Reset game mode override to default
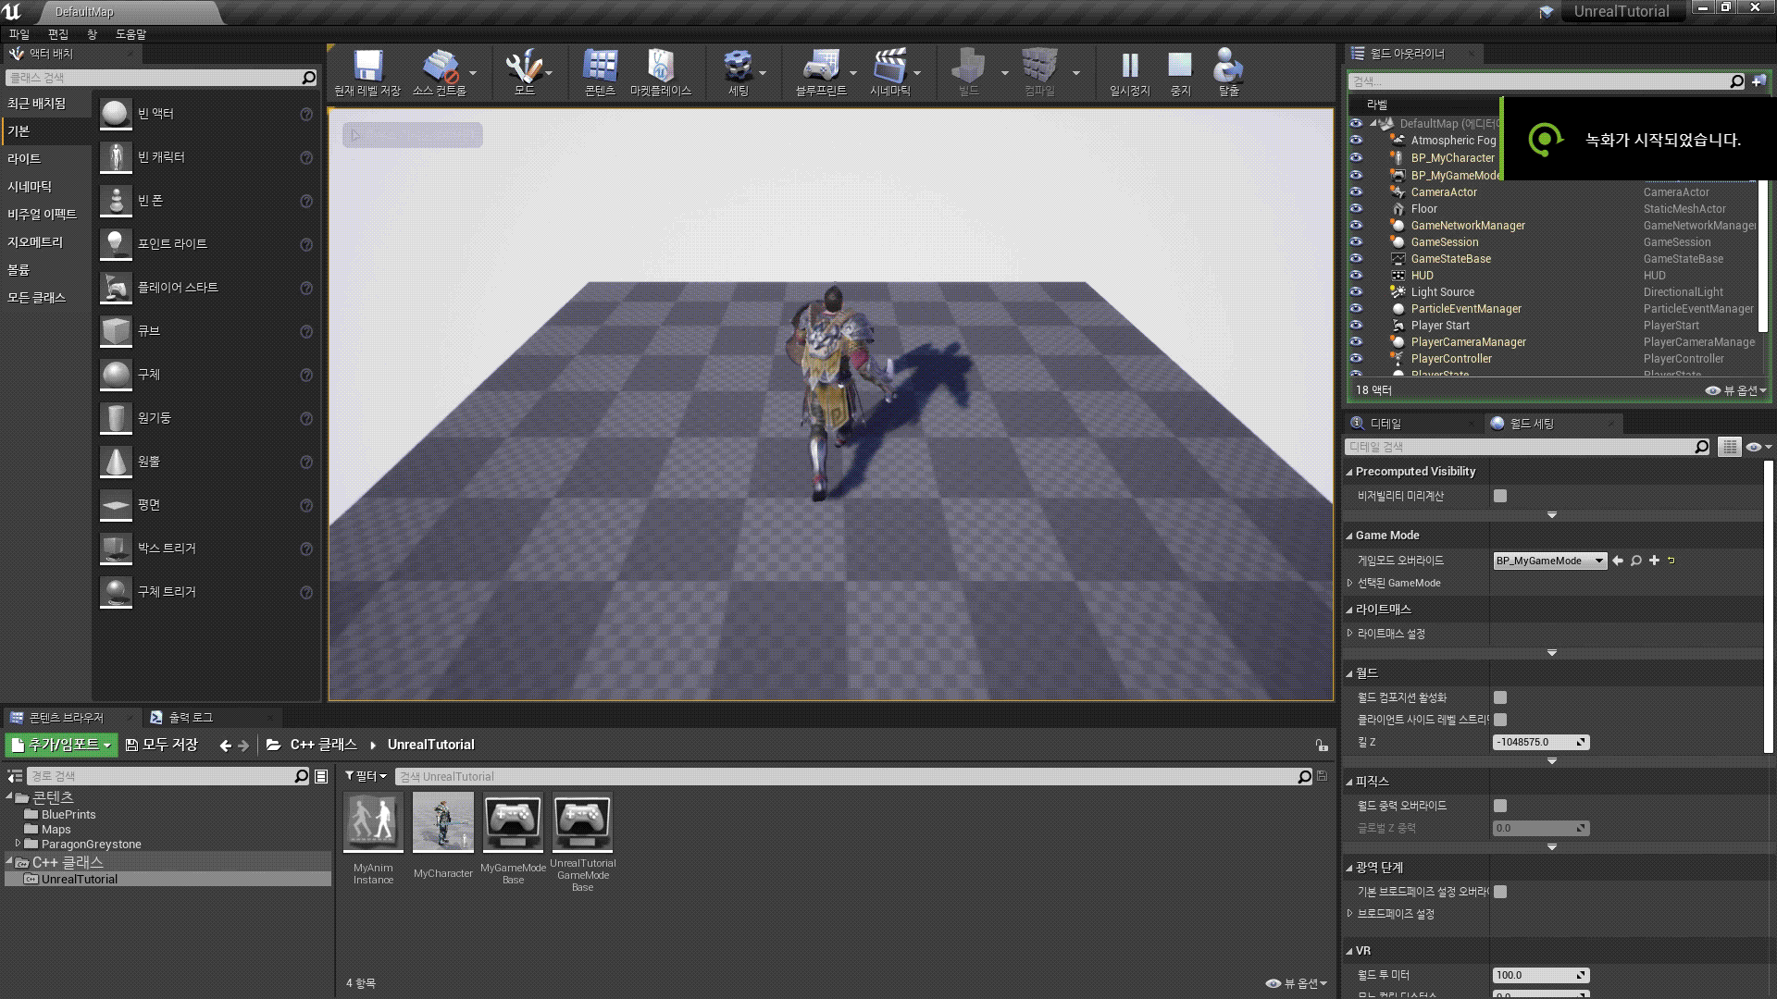Image resolution: width=1777 pixels, height=999 pixels. 1671,561
